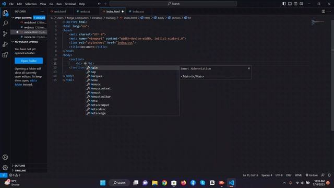Open the Edit menu
Viewport: 334px width, 188px height.
tap(19, 4)
